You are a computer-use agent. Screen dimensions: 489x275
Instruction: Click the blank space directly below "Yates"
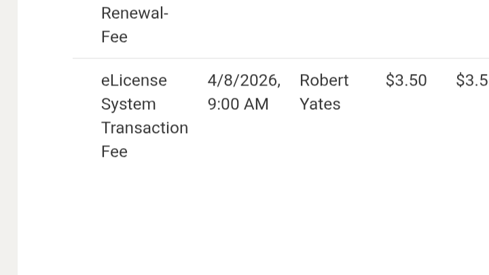tap(320, 136)
